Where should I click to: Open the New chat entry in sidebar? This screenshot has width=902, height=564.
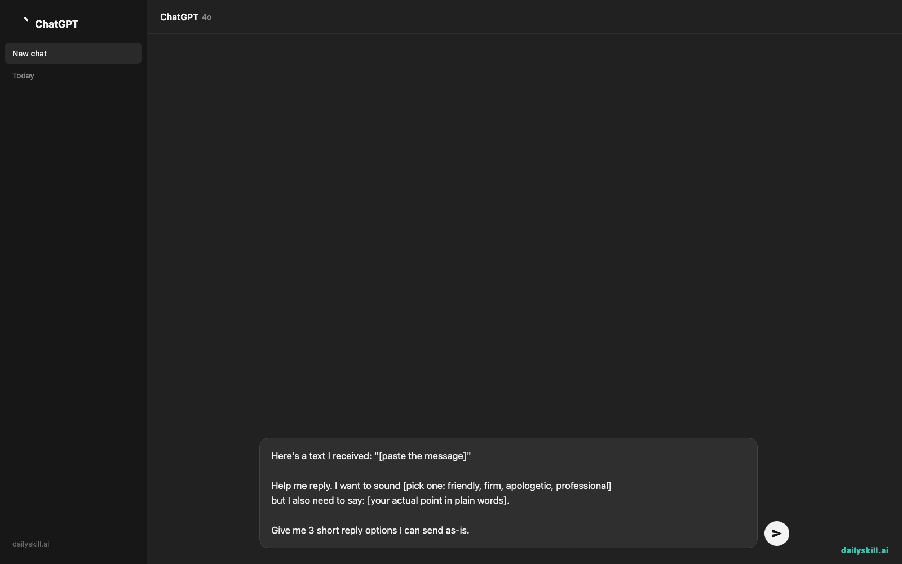coord(73,54)
